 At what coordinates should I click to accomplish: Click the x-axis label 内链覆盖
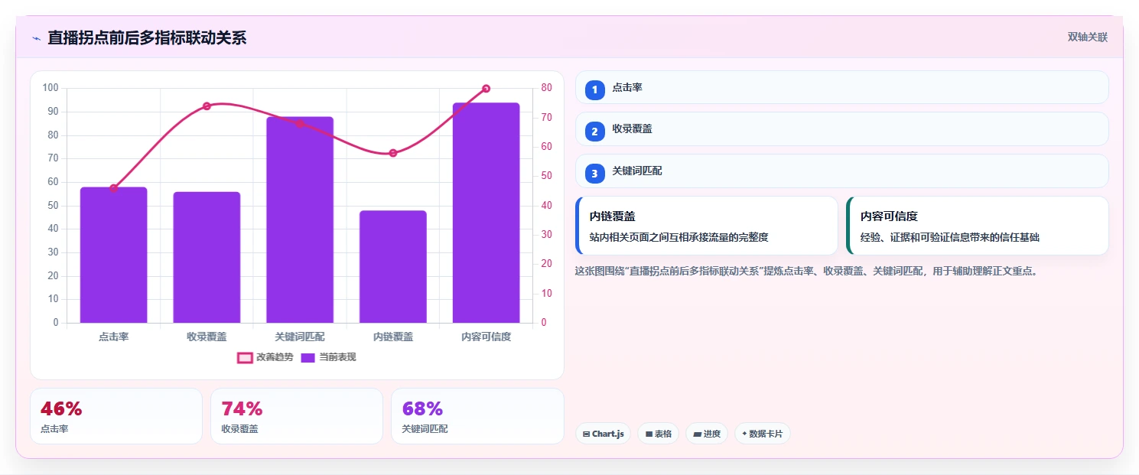pyautogui.click(x=393, y=337)
